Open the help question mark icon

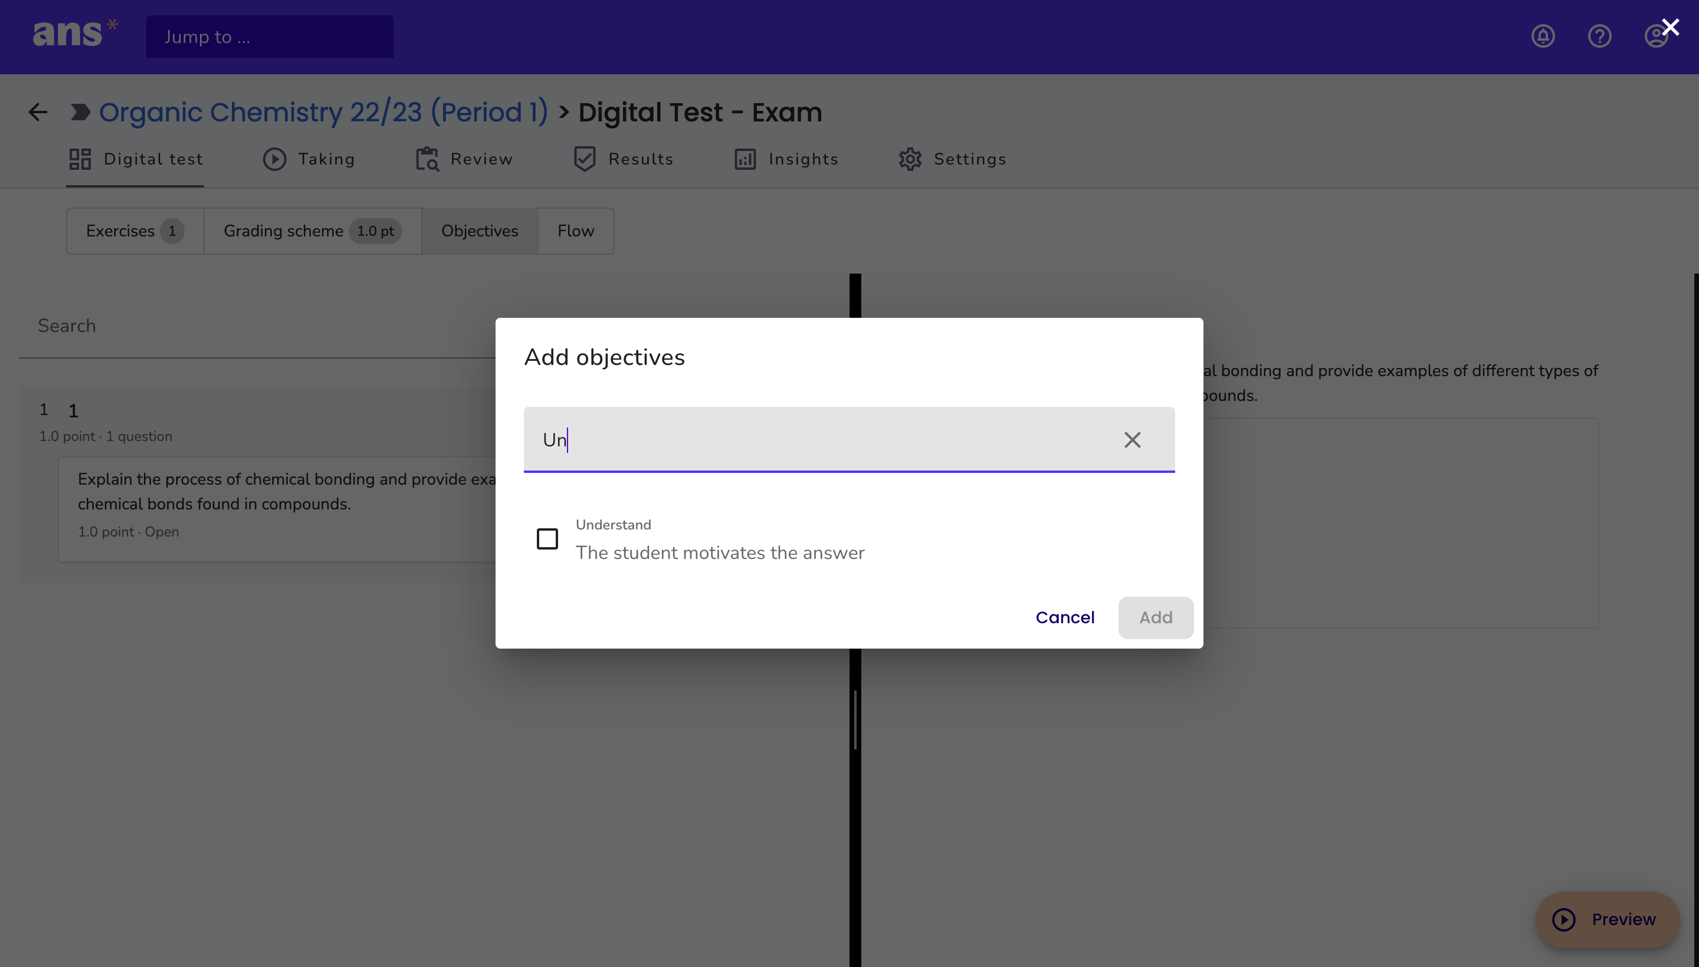tap(1599, 36)
